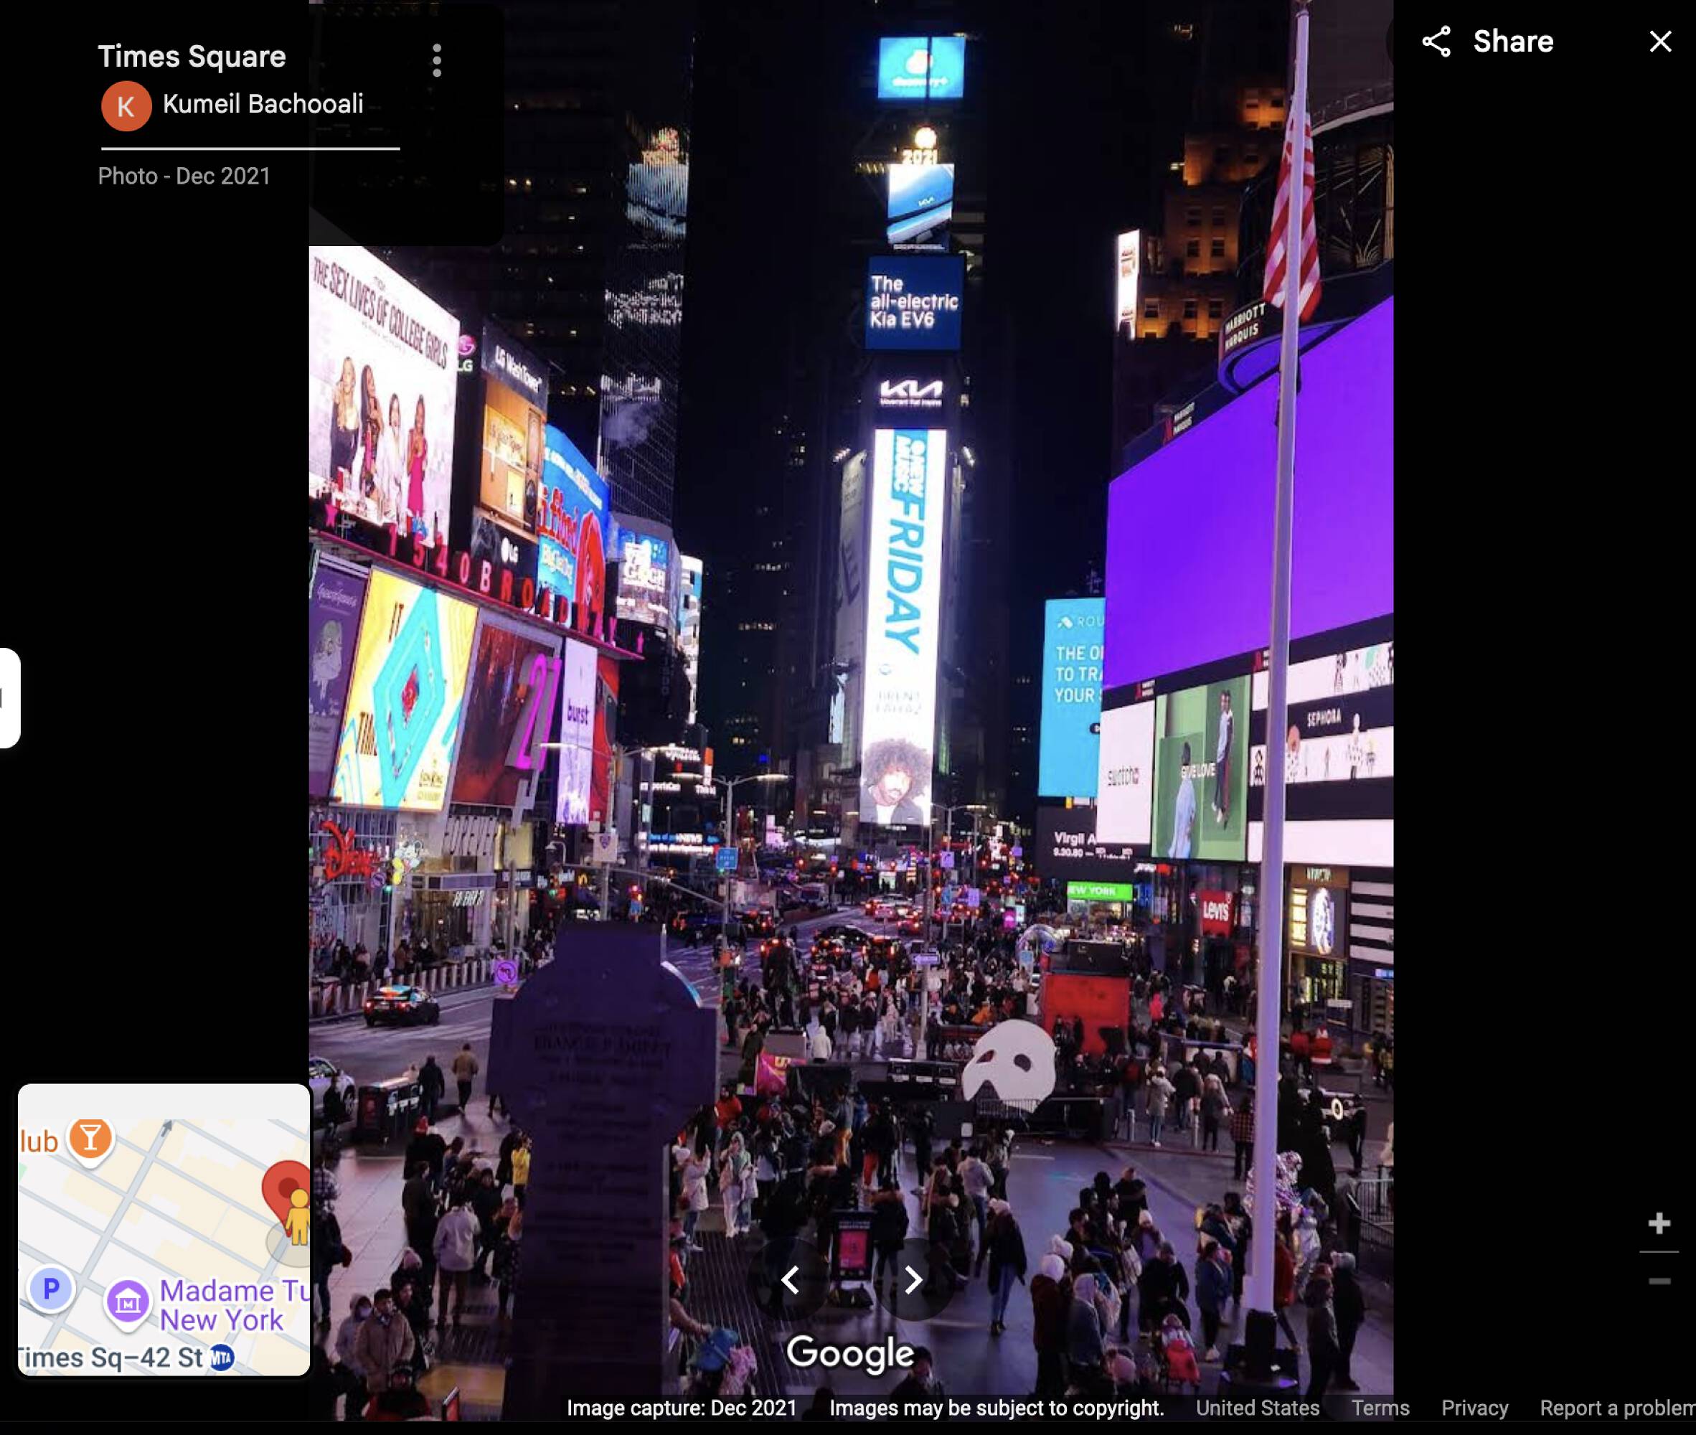Close the photo viewer with X
This screenshot has height=1435, width=1696.
[1659, 42]
